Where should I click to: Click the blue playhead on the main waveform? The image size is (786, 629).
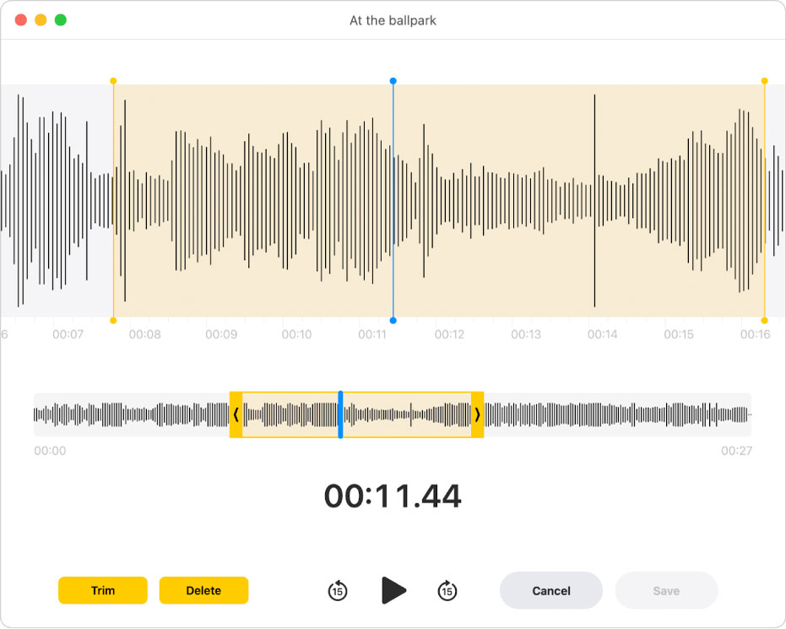[393, 203]
